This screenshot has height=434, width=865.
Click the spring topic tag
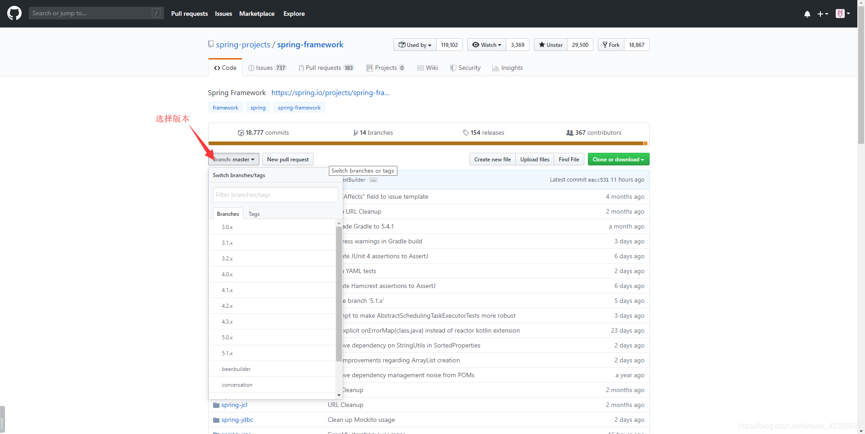(258, 108)
